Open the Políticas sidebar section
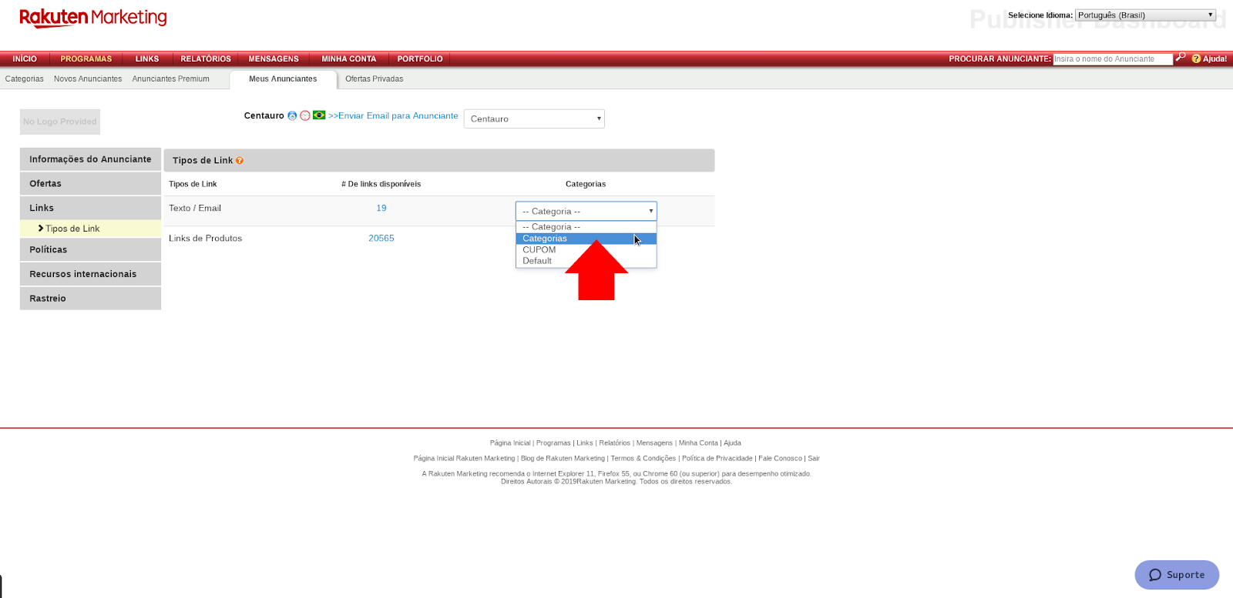Image resolution: width=1233 pixels, height=598 pixels. pyautogui.click(x=90, y=249)
